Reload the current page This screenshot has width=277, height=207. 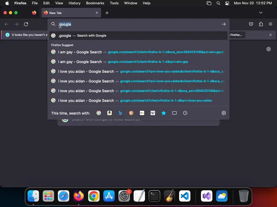coord(26,24)
